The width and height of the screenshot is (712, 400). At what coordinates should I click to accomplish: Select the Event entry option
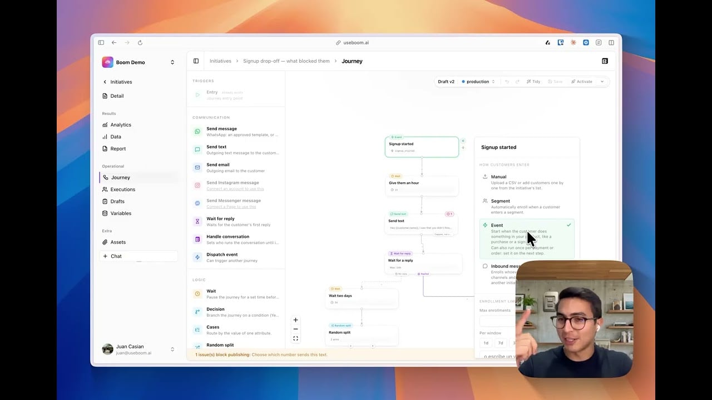(527, 239)
